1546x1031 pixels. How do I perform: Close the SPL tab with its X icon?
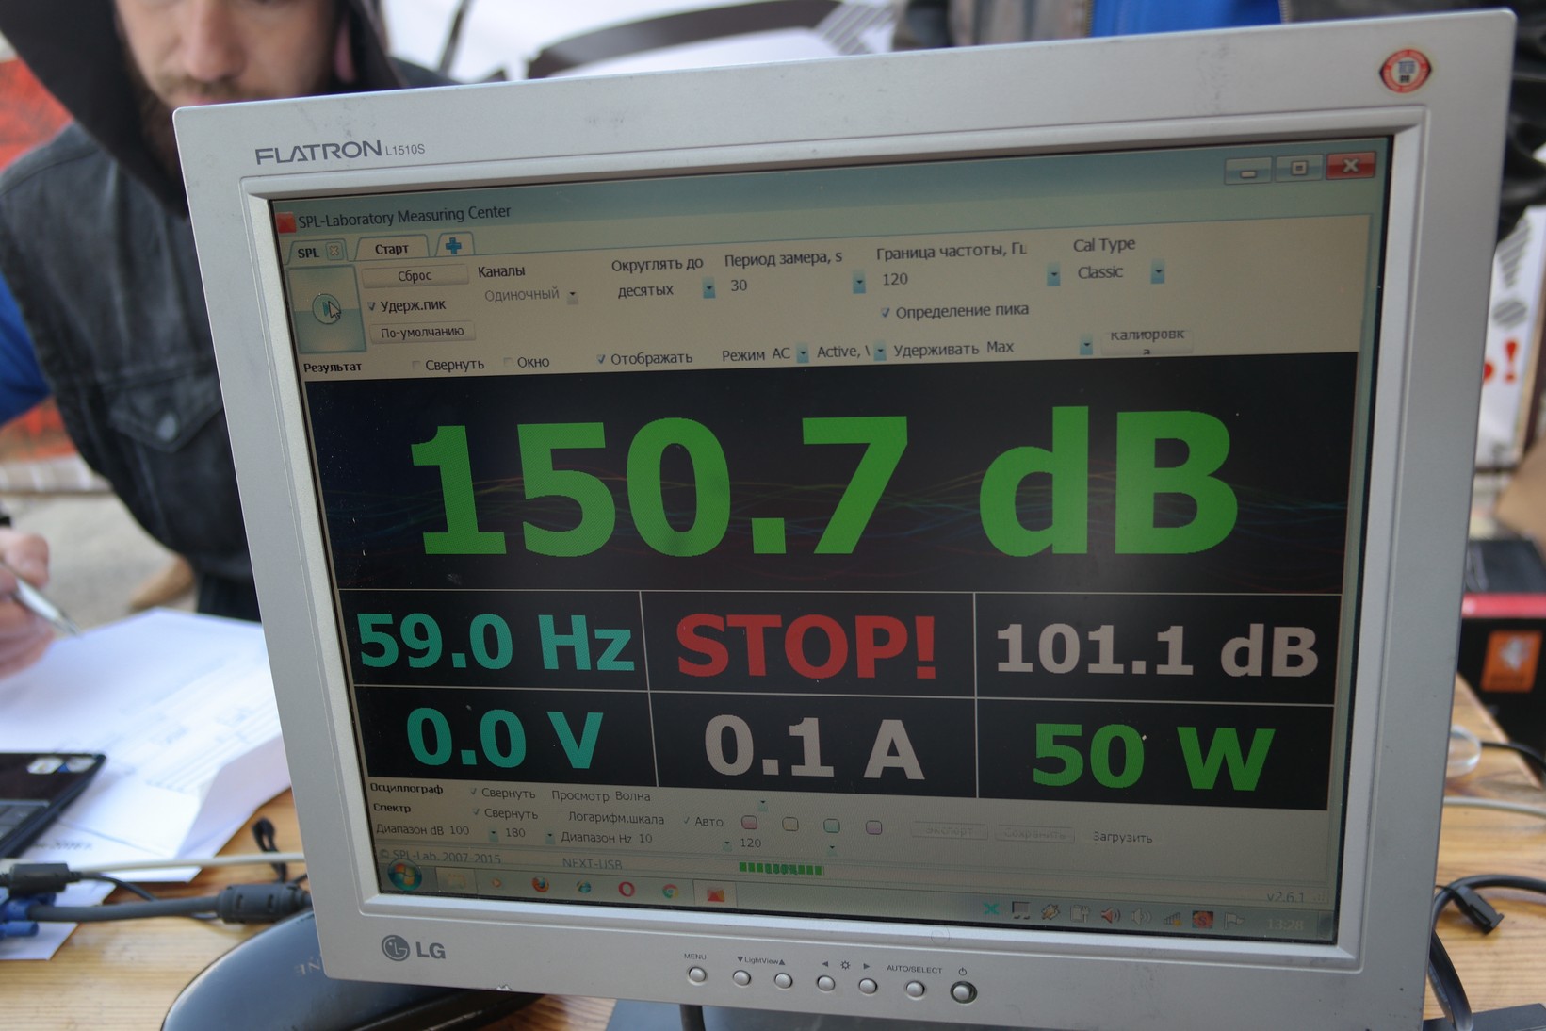[333, 252]
